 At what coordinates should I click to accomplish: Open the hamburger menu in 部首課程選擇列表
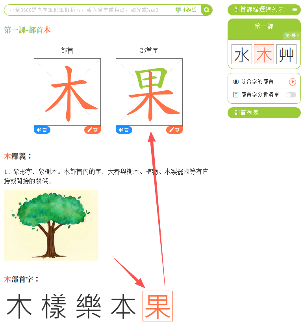(x=295, y=9)
